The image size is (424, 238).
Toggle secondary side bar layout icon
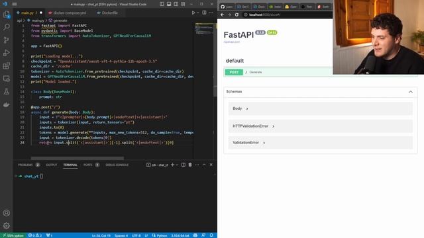click(176, 4)
